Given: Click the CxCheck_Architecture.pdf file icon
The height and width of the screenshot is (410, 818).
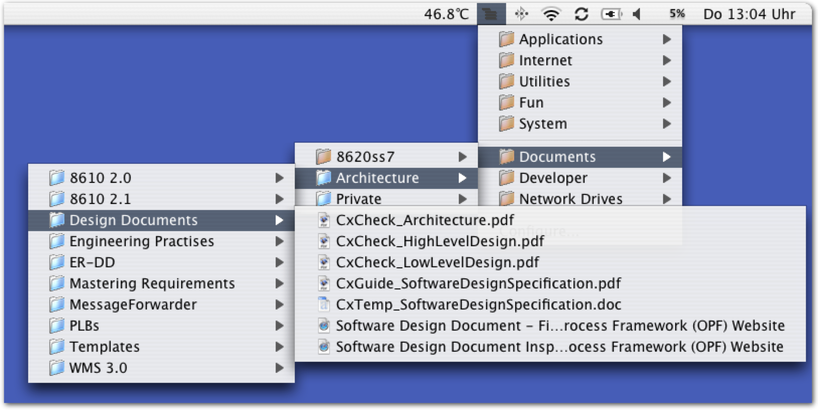Looking at the screenshot, I should point(324,220).
